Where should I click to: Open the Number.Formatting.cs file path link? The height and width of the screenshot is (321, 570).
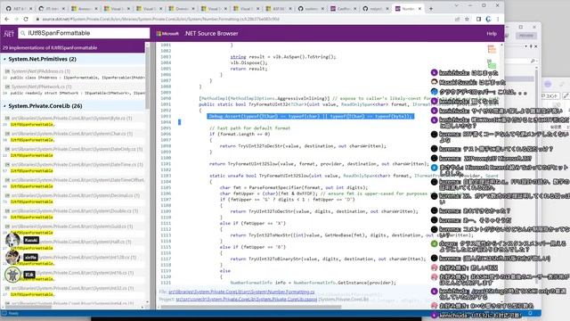pos(241,292)
